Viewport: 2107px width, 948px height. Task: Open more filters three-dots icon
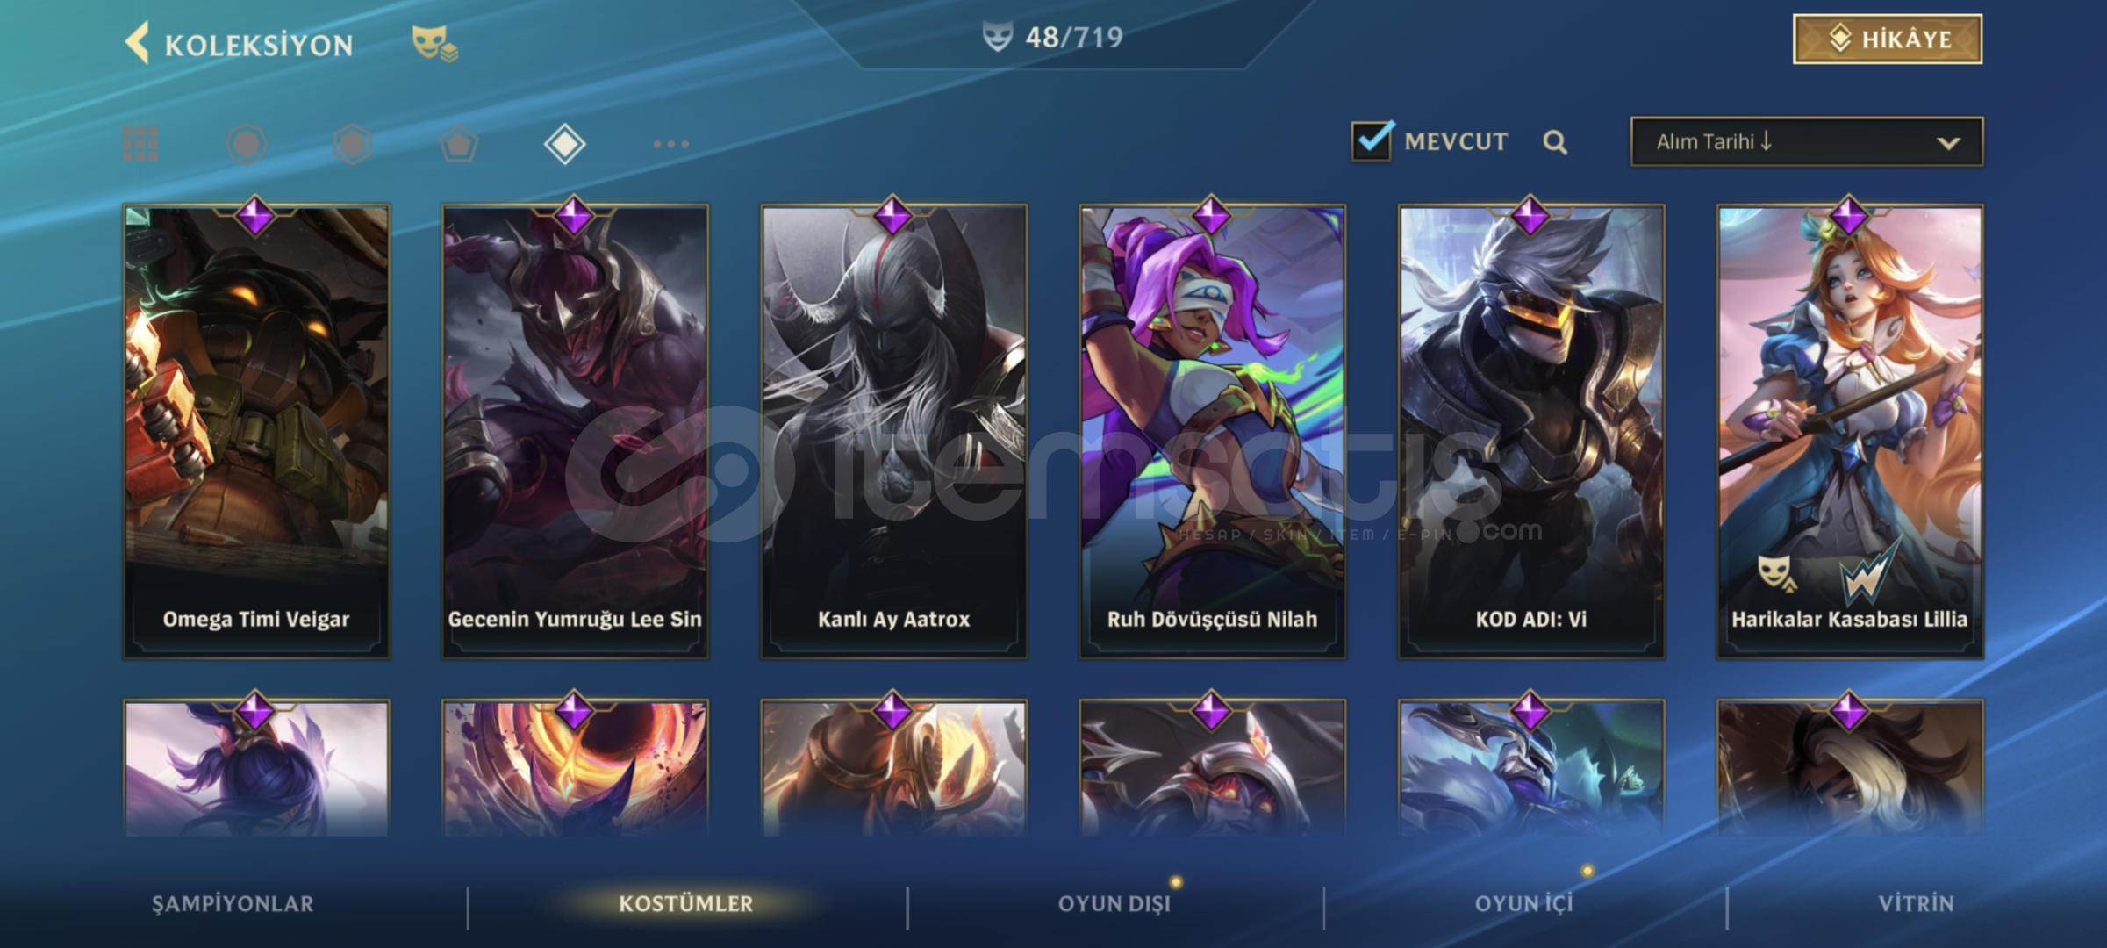pos(671,144)
